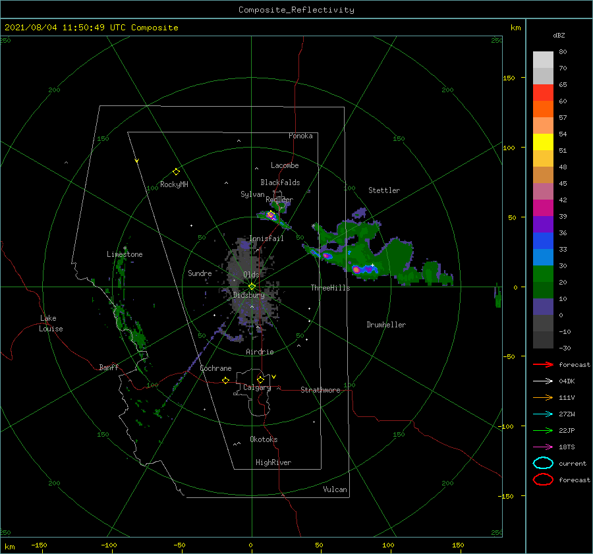Click the Ponoka town label
This screenshot has width=593, height=554.
(300, 136)
